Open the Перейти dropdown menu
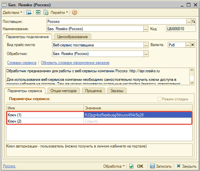Image resolution: width=200 pixels, height=171 pixels. coord(59,13)
